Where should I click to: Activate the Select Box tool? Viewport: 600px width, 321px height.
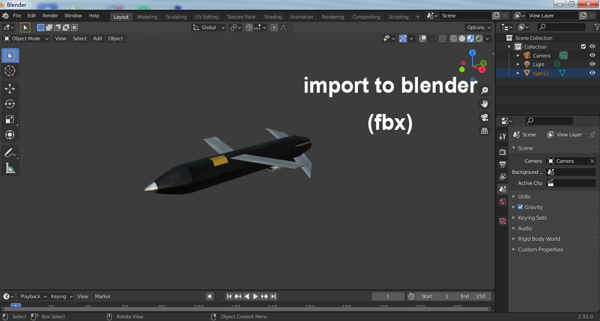[10, 56]
